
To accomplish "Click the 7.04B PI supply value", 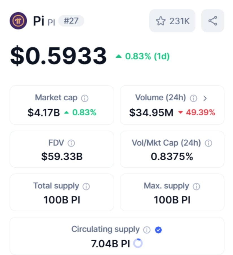I will pos(110,244).
